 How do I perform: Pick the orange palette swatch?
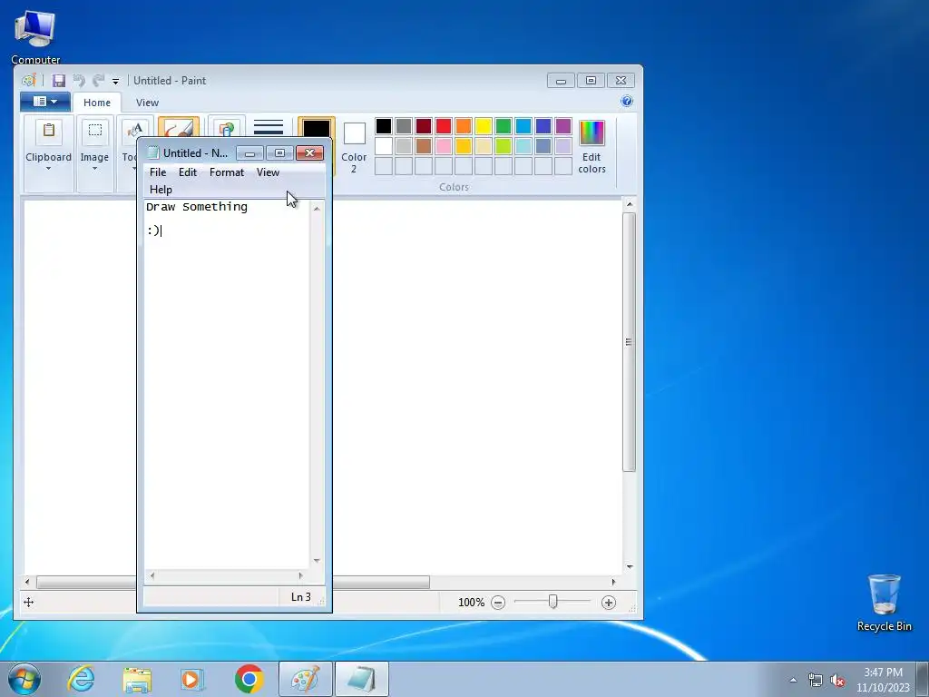point(464,125)
